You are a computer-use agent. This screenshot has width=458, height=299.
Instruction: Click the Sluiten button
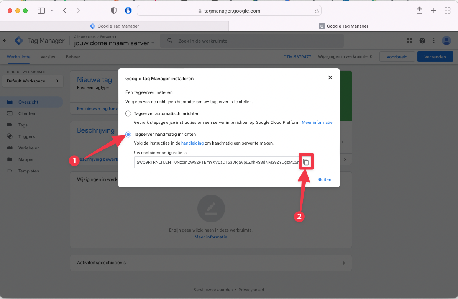(x=324, y=179)
